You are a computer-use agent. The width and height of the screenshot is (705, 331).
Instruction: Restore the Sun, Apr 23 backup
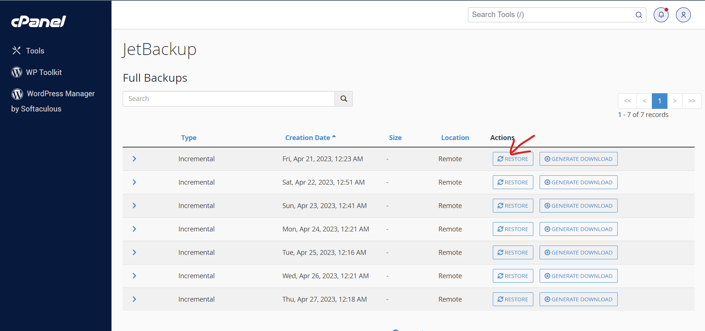pos(513,206)
